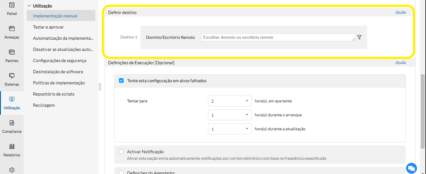Open the 'hora(s) durante a atualização' dropdown

coord(230,129)
